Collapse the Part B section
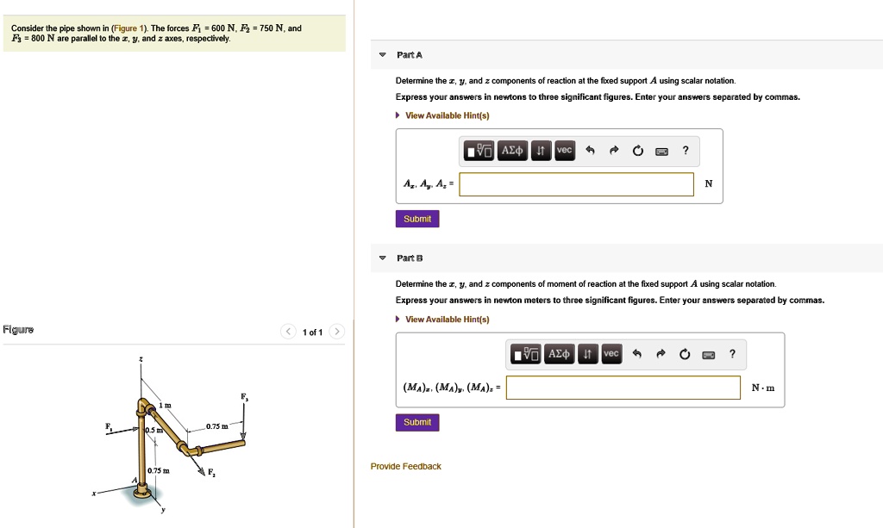883x528 pixels. [382, 258]
